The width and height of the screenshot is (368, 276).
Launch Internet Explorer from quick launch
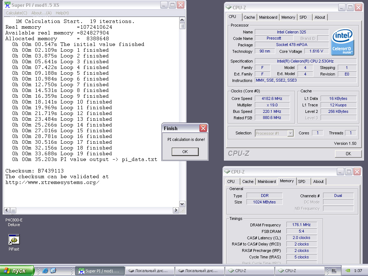click(x=45, y=271)
